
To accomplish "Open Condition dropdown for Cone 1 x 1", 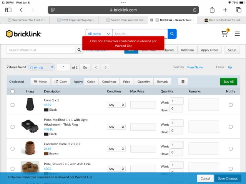I will (x=116, y=105).
